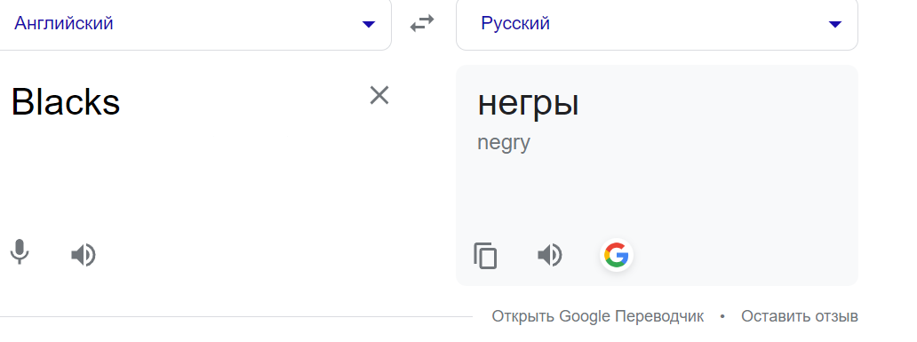This screenshot has height=342, width=917.
Task: Expand the Русский language dropdown arrow
Action: [835, 24]
